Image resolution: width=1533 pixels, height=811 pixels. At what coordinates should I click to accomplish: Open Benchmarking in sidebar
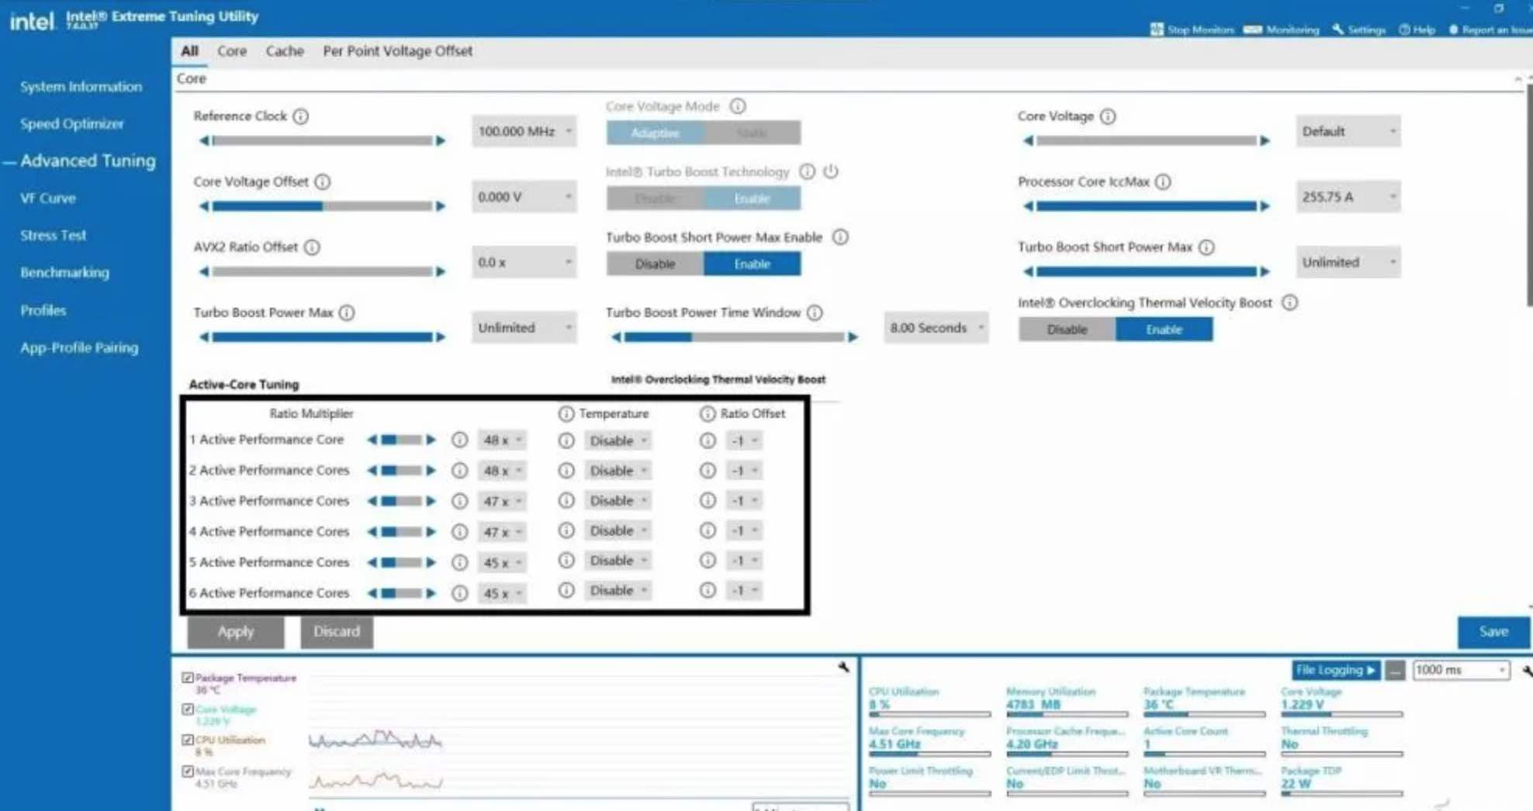(x=65, y=273)
